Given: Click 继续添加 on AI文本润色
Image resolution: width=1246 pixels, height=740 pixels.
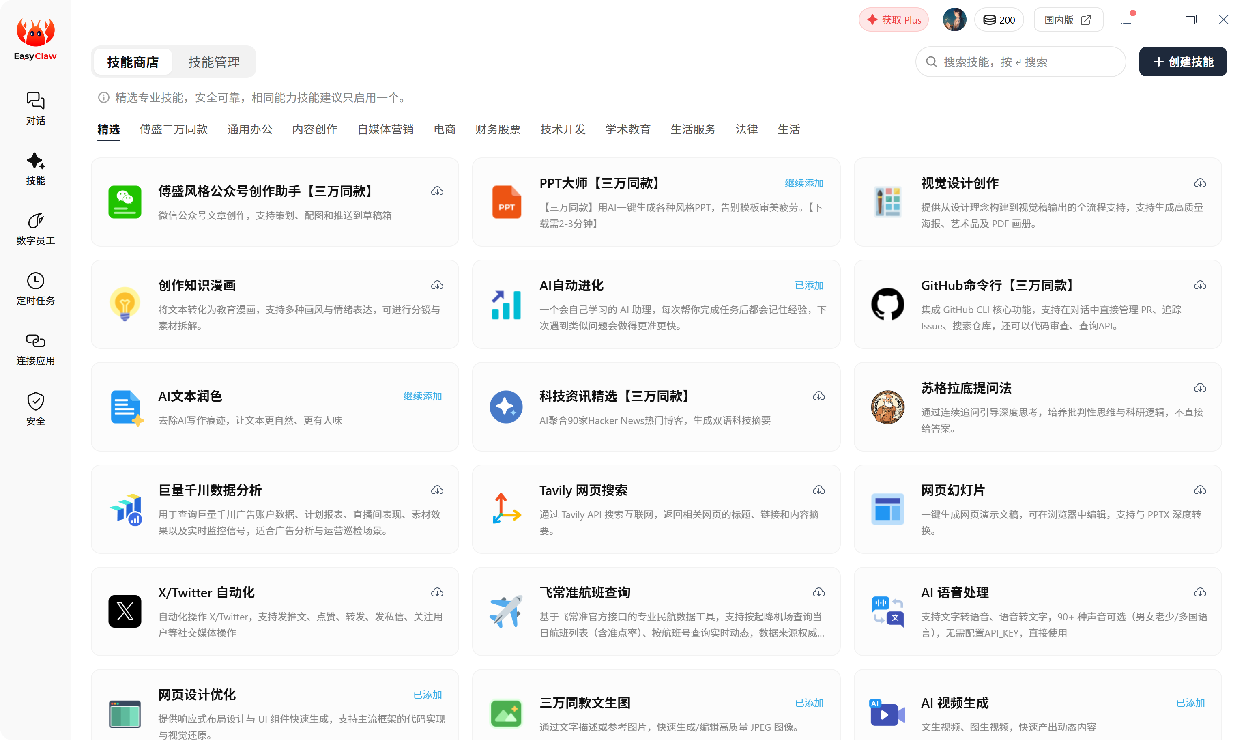Looking at the screenshot, I should tap(422, 396).
